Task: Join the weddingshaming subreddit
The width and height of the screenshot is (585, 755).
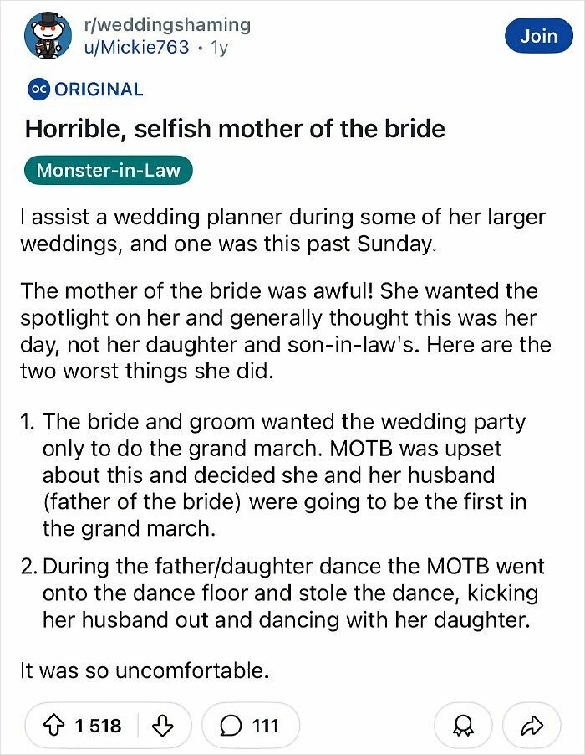Action: (x=539, y=36)
